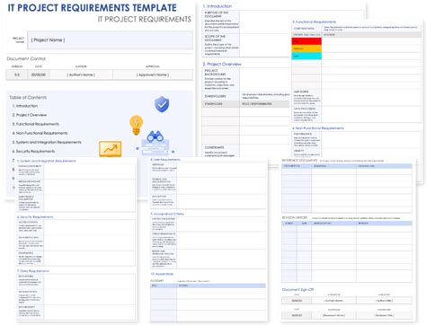Viewport: 426px width, 325px height.
Task: Open '3. Functional Requirements' in the table of contents
Action: (36, 124)
